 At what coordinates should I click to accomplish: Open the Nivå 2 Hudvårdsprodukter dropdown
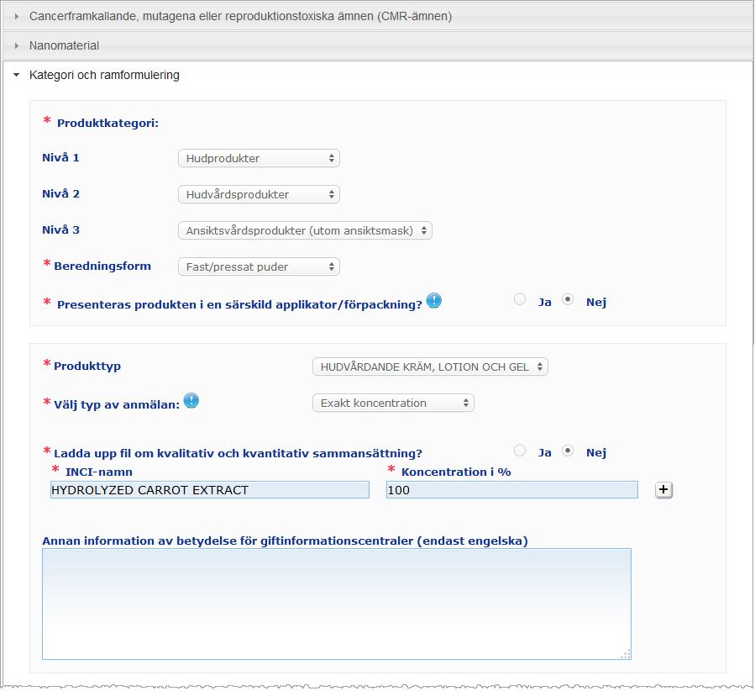coord(259,194)
